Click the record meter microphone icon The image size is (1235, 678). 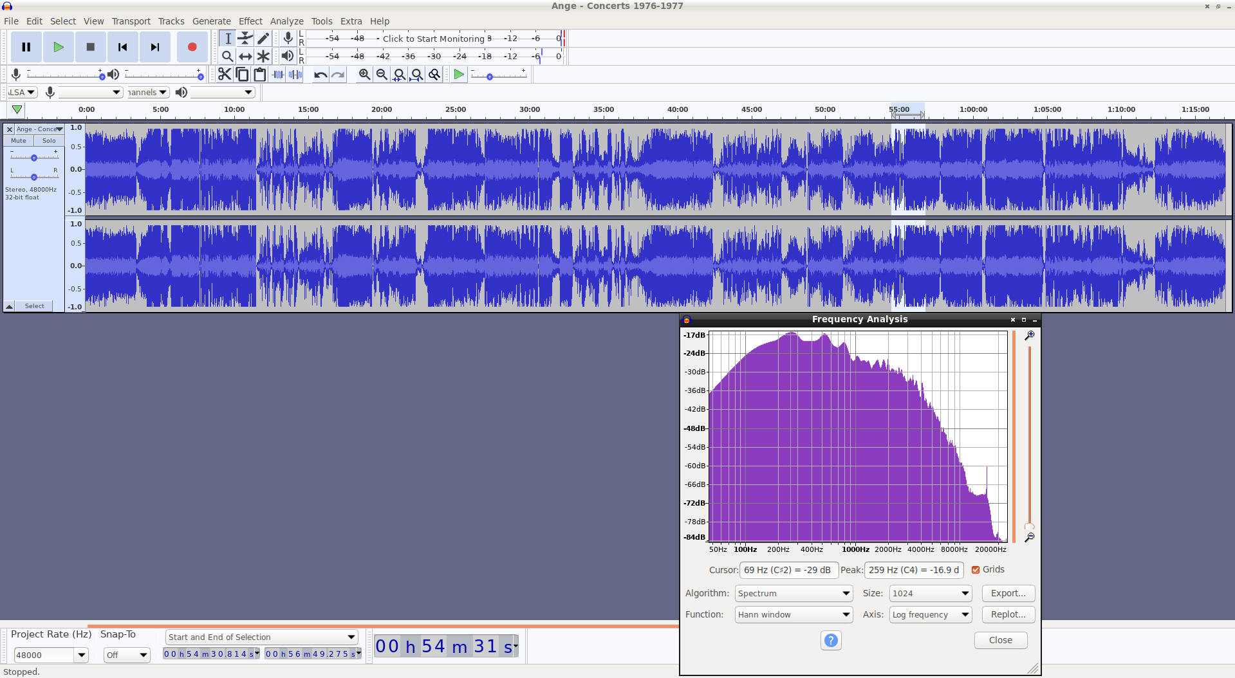(288, 39)
